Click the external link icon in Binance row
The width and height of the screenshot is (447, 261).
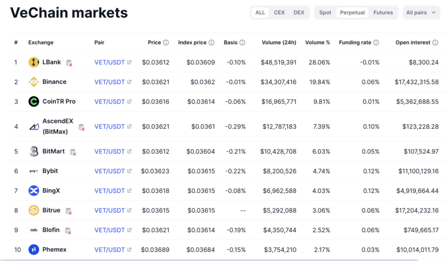click(x=129, y=82)
